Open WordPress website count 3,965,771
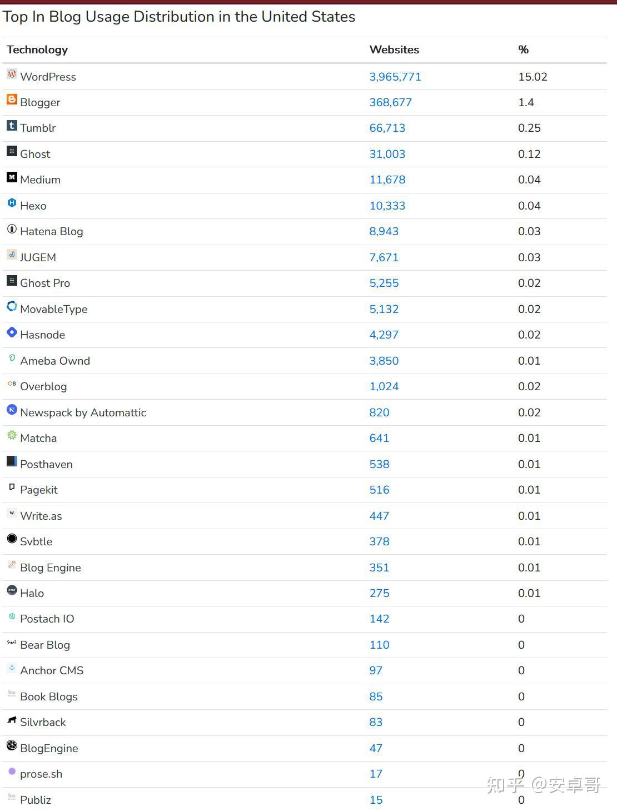 point(395,77)
